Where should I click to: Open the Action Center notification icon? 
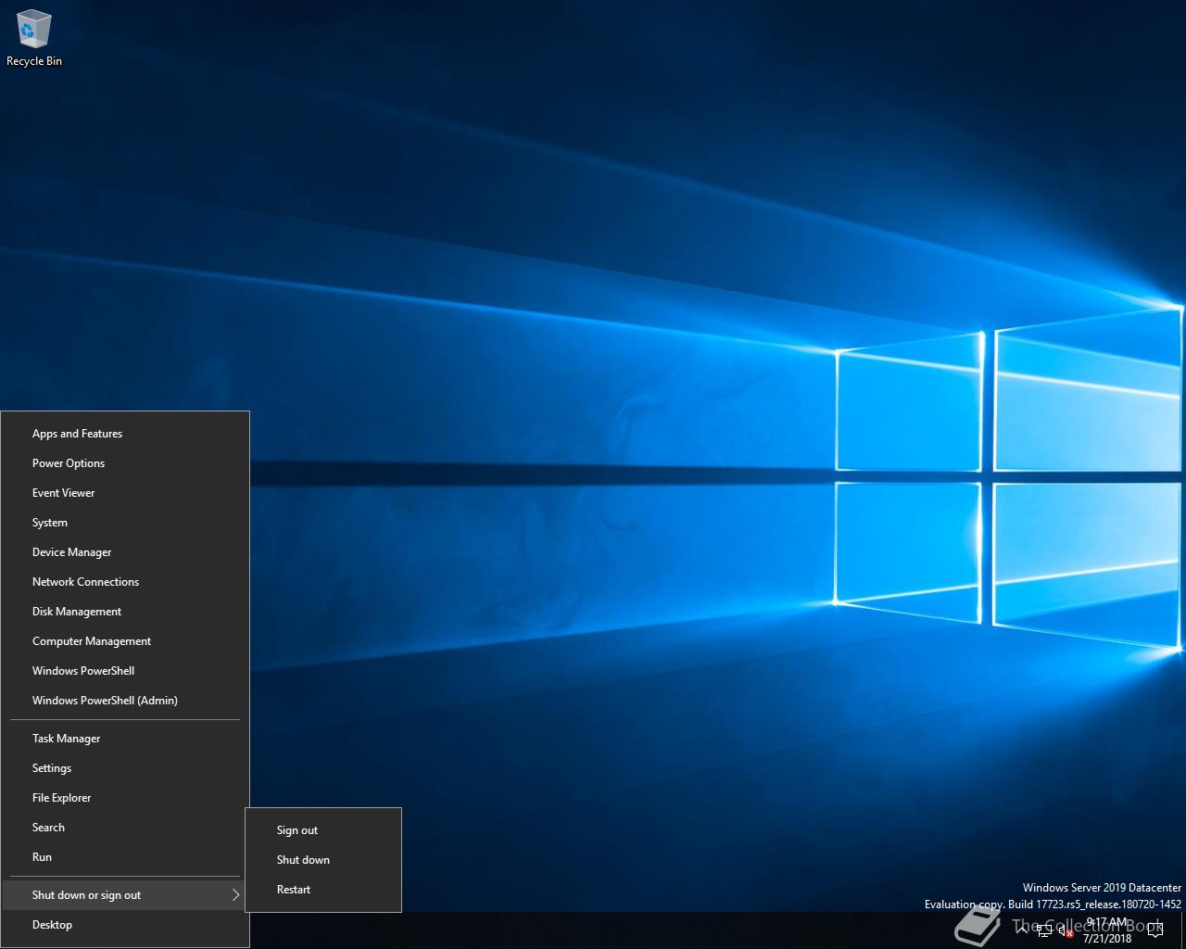tap(1154, 930)
